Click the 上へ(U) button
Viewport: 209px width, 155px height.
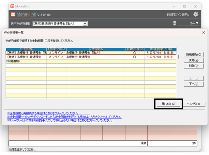click(x=194, y=78)
